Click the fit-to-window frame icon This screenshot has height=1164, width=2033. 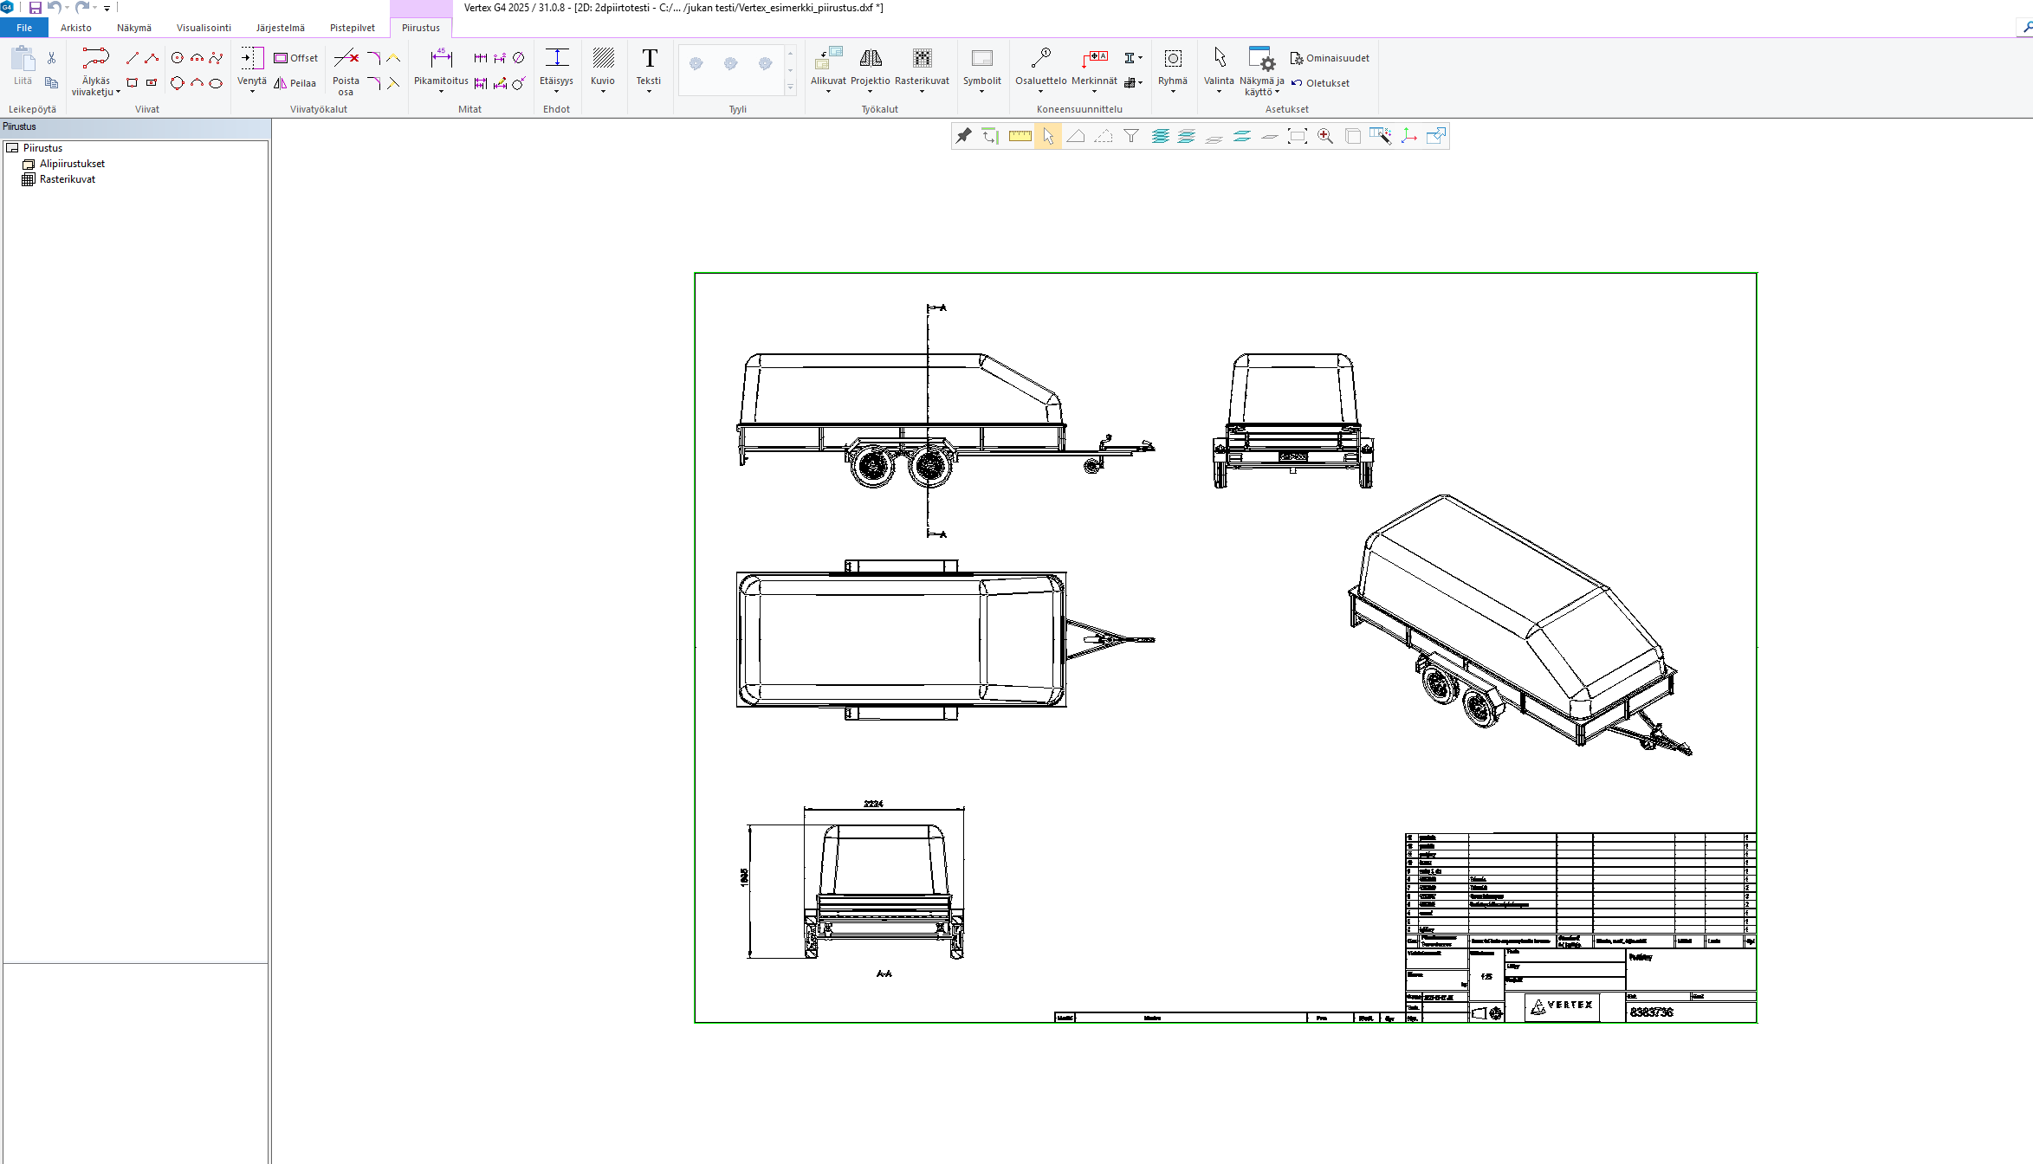pos(1297,136)
